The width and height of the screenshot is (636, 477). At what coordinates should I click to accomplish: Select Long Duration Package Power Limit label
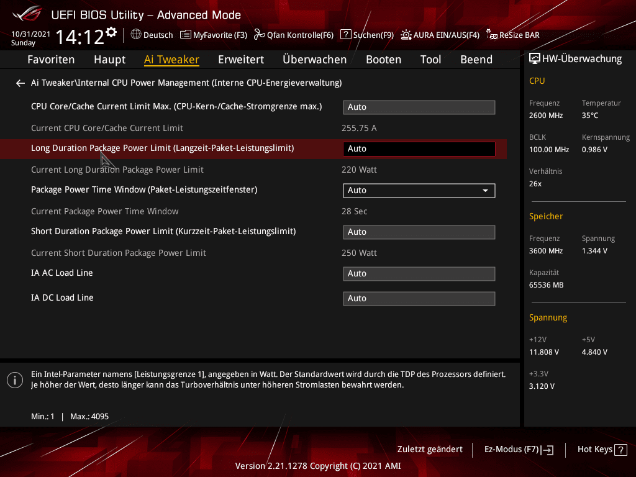click(162, 148)
